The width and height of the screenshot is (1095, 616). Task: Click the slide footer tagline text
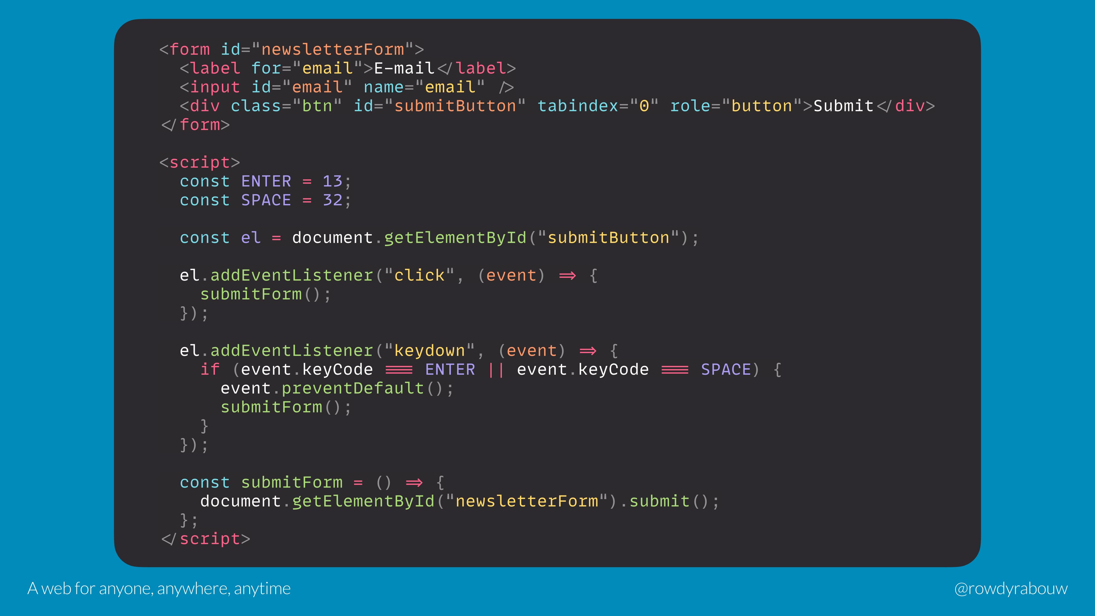[159, 588]
